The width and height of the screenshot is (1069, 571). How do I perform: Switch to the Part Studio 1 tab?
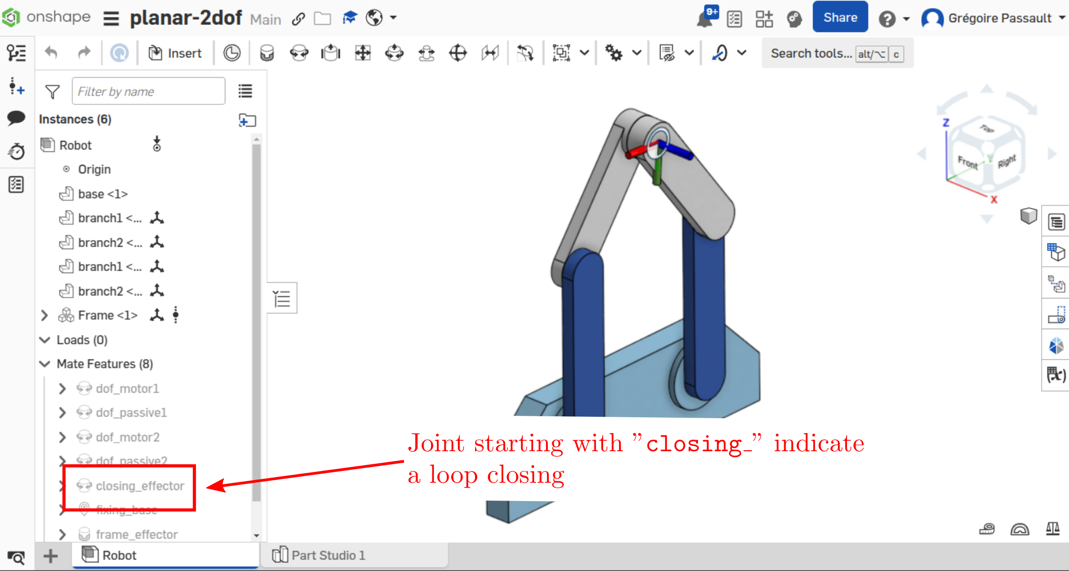pyautogui.click(x=319, y=555)
